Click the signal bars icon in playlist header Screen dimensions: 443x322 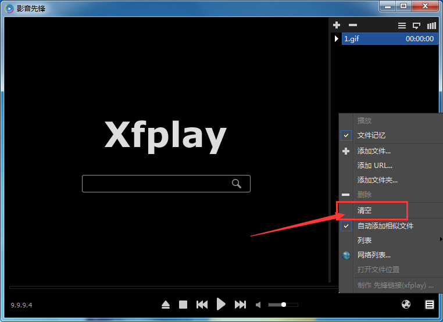[x=431, y=26]
